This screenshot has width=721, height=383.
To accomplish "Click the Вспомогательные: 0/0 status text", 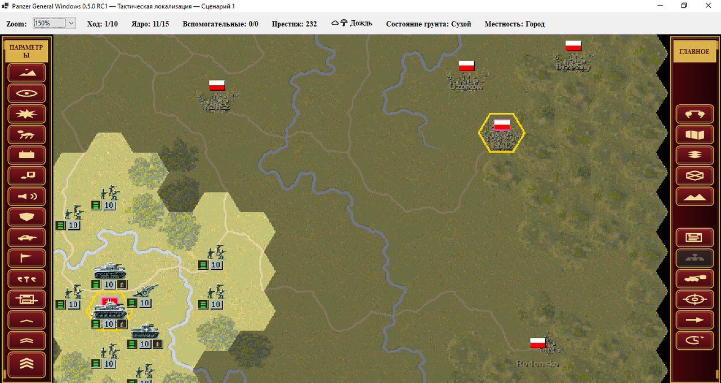I will 220,24.
